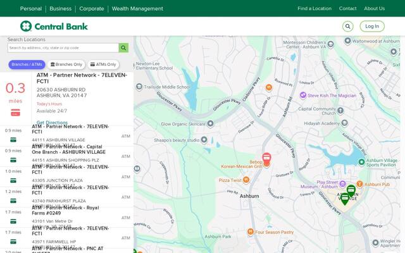
Task: Open the header search magnifier icon
Action: tap(347, 27)
